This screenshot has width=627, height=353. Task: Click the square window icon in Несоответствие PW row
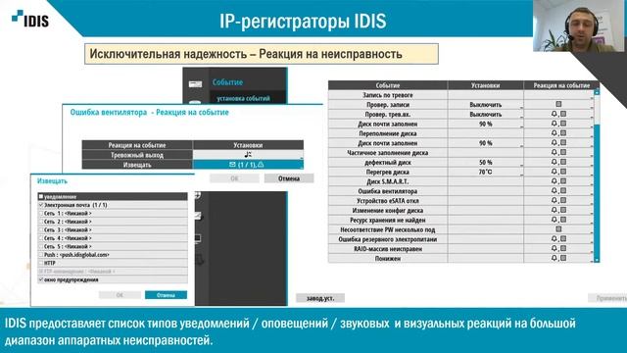pos(559,229)
